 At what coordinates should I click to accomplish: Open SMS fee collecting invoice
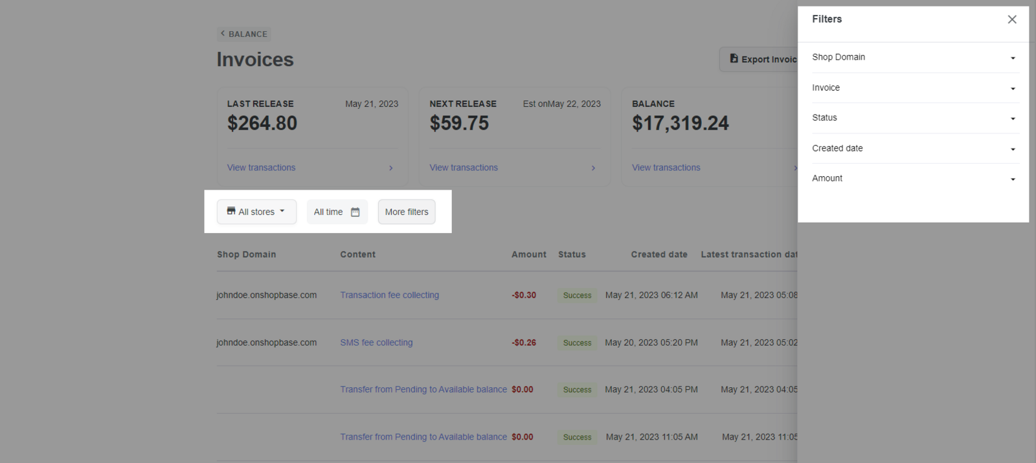pos(376,343)
